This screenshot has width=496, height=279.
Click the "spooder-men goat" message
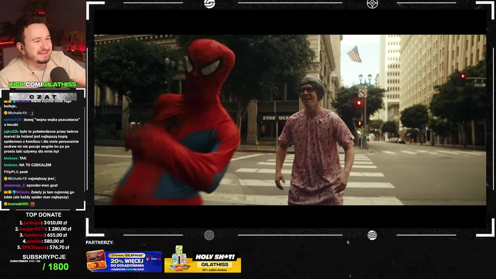pyautogui.click(x=42, y=185)
